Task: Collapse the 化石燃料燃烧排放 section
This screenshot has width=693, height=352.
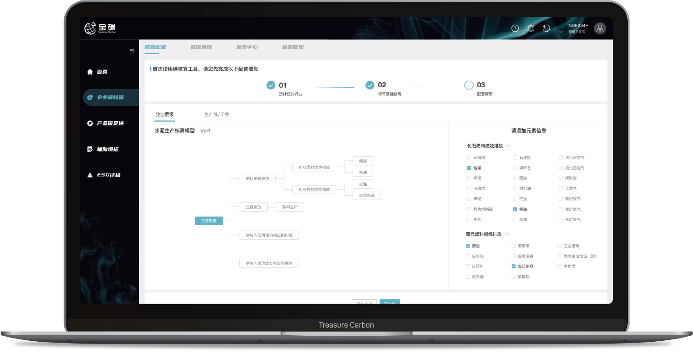Action: pos(509,146)
